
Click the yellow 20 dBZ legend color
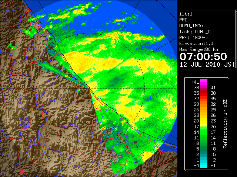[204, 121]
